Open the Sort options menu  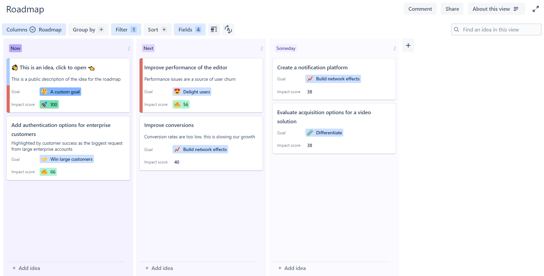(157, 29)
